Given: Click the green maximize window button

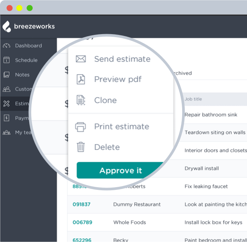Looking at the screenshot, I should tap(30, 8).
